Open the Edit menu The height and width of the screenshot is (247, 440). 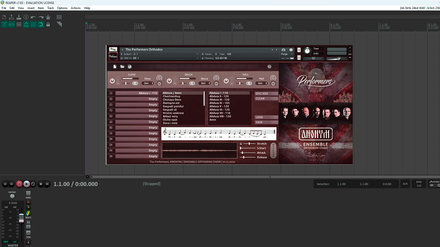12,8
